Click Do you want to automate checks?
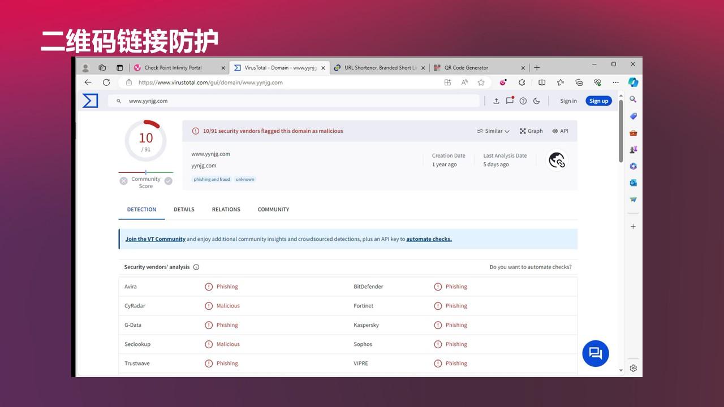Image resolution: width=724 pixels, height=407 pixels. click(531, 267)
